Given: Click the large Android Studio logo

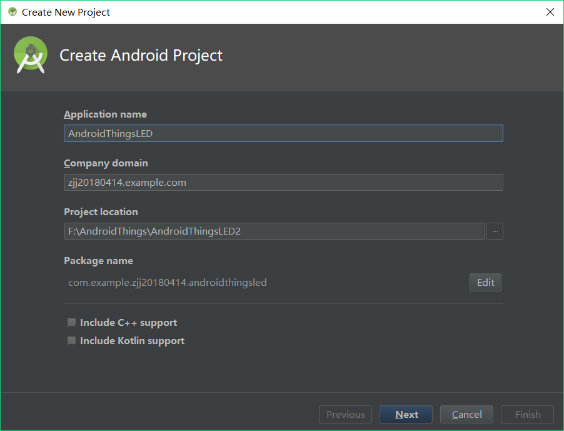Looking at the screenshot, I should pos(31,55).
